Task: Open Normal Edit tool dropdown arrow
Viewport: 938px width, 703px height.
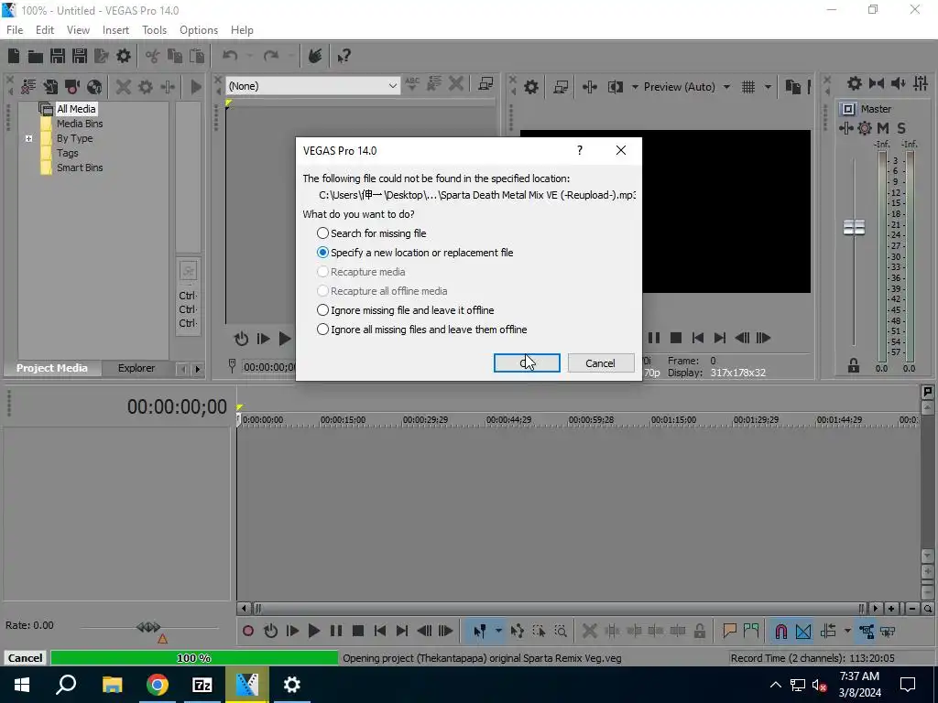Action: pyautogui.click(x=497, y=631)
